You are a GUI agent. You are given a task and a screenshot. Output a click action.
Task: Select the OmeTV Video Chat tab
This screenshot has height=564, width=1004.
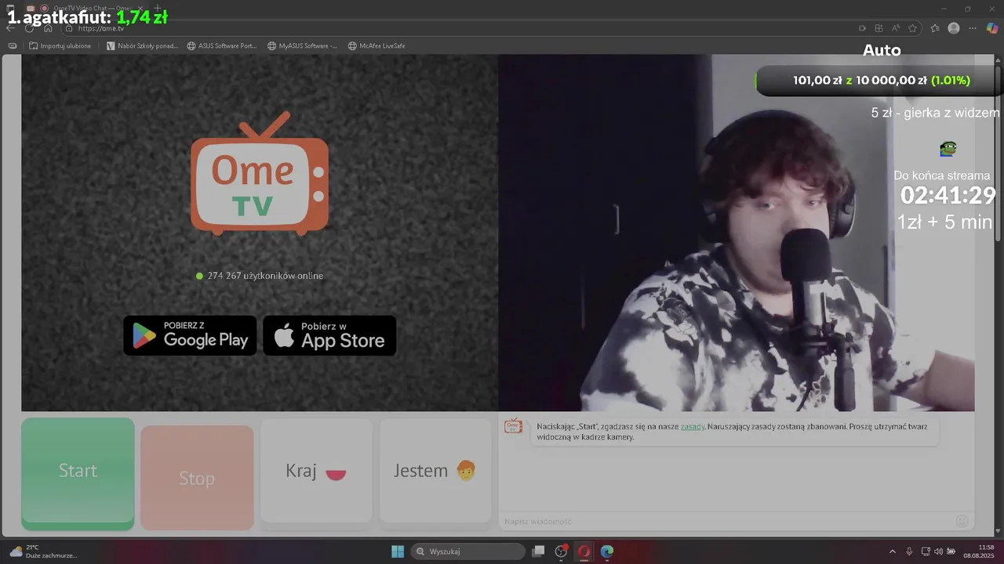(x=86, y=9)
